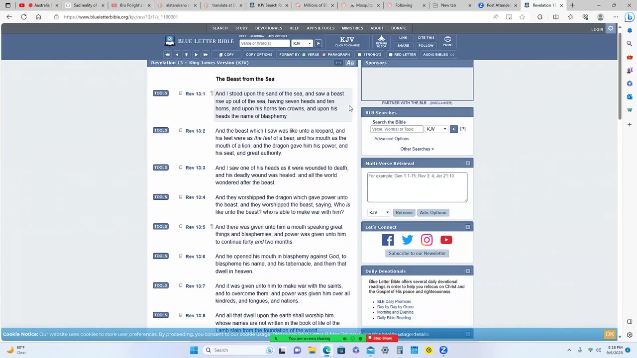637x358 pixels.
Task: Open the Apps & Tools menu
Action: [320, 28]
